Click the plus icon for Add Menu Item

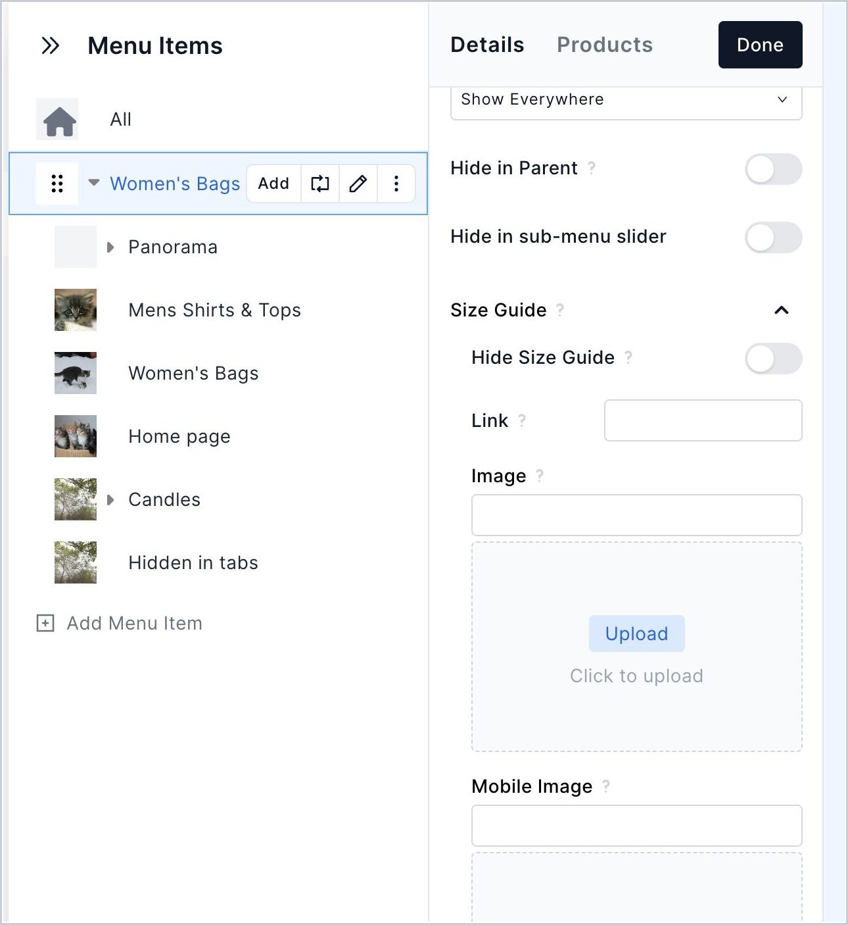click(45, 623)
